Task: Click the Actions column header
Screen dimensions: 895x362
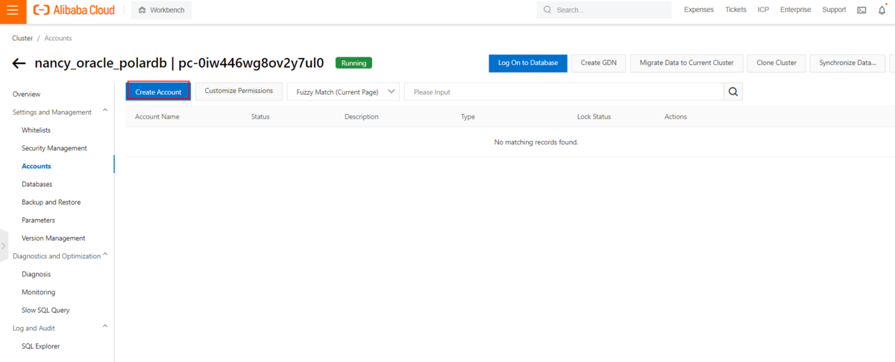Action: (676, 117)
